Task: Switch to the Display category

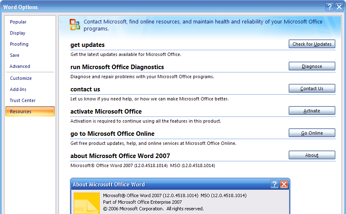Action: (18, 33)
